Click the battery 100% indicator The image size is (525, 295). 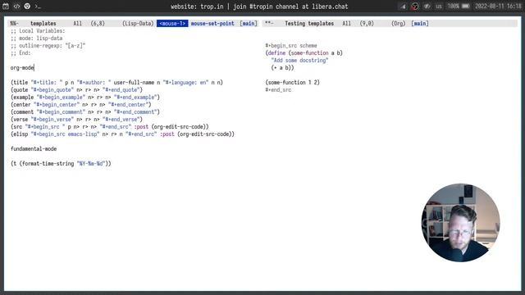(x=459, y=7)
